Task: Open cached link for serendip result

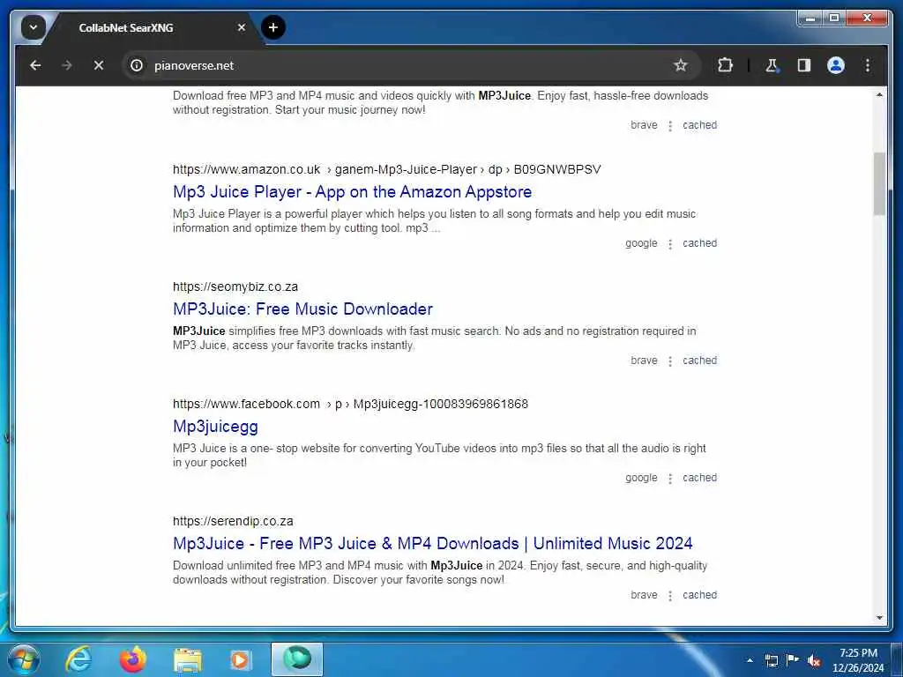Action: (699, 595)
